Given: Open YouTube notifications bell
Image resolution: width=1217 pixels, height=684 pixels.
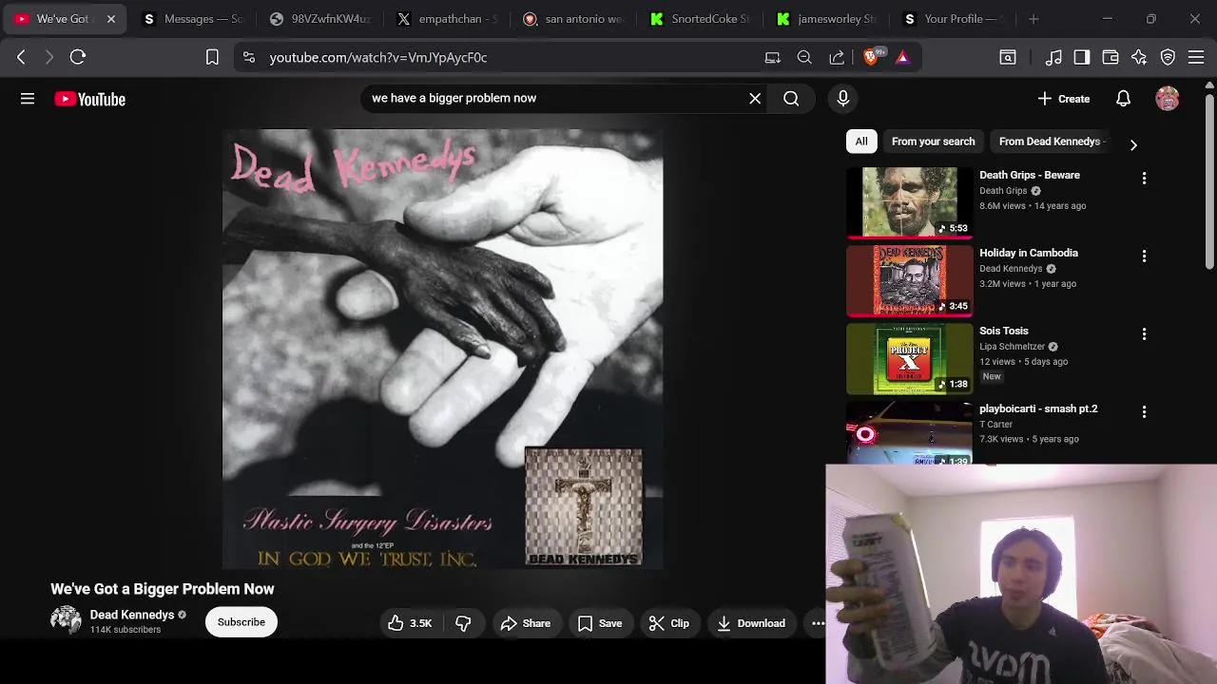Looking at the screenshot, I should coord(1123,99).
